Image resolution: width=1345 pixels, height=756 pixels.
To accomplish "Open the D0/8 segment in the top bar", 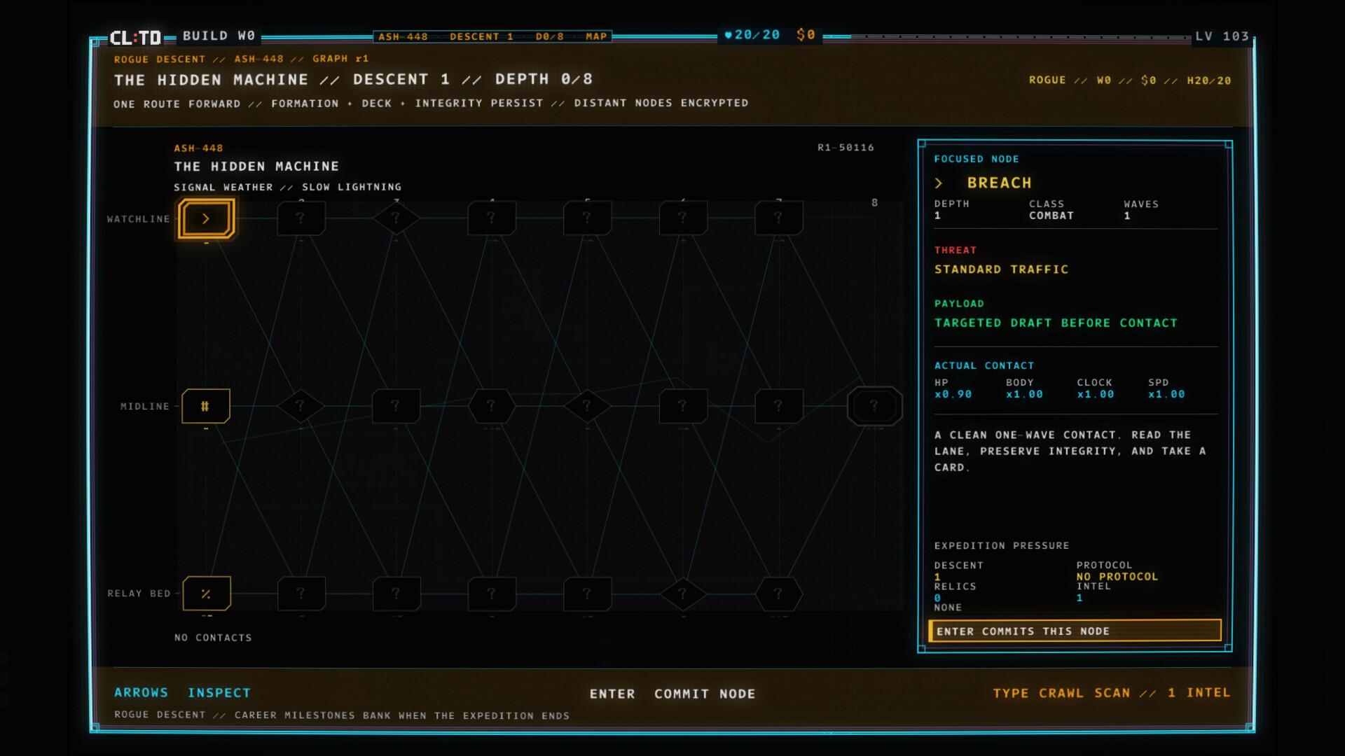I will coord(549,36).
